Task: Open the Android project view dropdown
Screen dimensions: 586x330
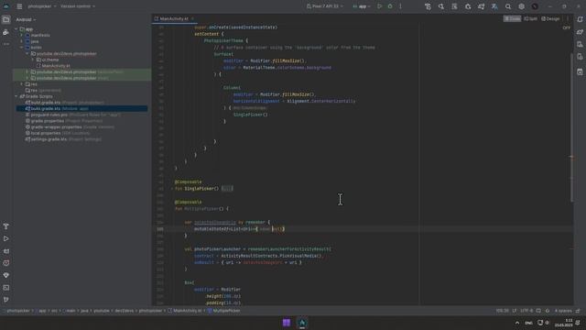Action: tap(26, 19)
